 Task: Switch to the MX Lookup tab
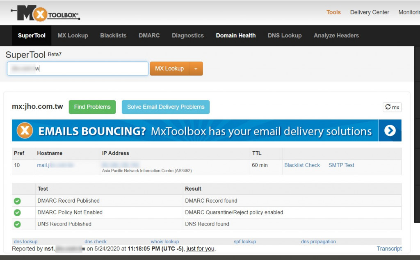coord(73,36)
